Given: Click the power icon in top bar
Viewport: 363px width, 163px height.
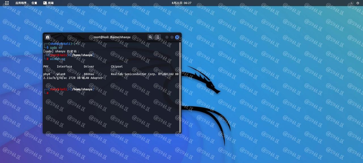Looking at the screenshot, I should [358, 3].
